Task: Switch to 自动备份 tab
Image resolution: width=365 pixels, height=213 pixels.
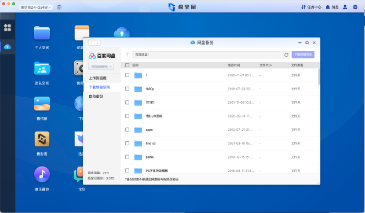Action: click(x=96, y=96)
